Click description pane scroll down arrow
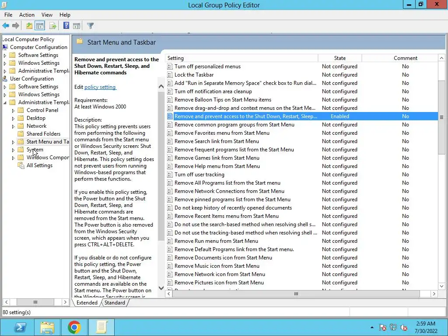This screenshot has height=336, width=448. coord(161,288)
